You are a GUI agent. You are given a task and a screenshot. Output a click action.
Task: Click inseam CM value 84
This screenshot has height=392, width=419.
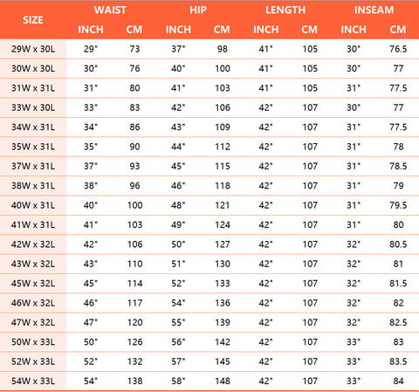398,381
